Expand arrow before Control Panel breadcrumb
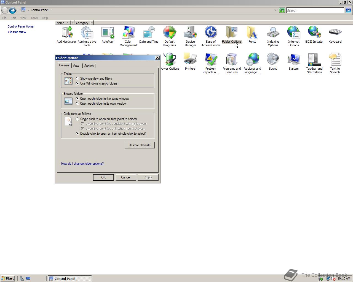 pos(28,10)
